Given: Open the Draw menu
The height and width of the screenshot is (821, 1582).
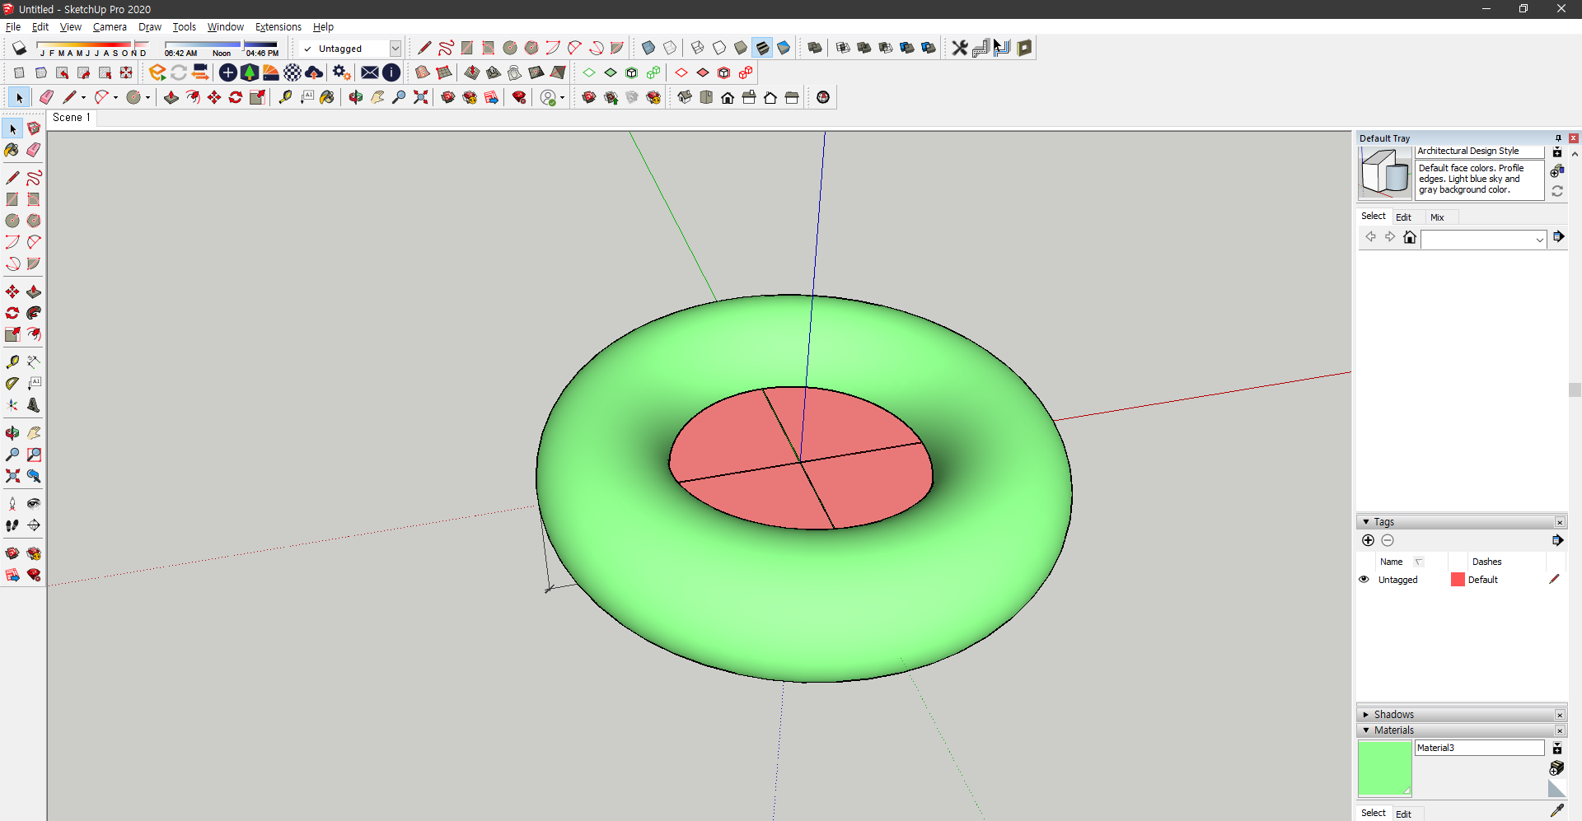Looking at the screenshot, I should (x=150, y=27).
